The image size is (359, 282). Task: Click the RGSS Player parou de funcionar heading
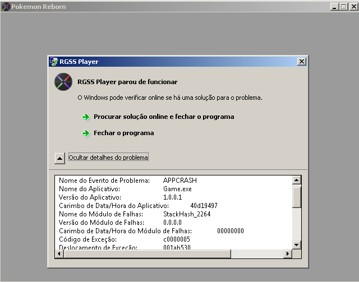127,82
